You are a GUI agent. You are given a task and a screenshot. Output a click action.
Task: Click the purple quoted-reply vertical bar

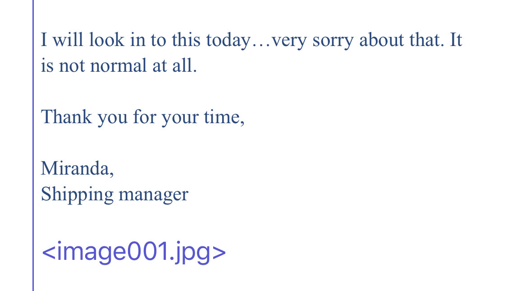coord(33,145)
